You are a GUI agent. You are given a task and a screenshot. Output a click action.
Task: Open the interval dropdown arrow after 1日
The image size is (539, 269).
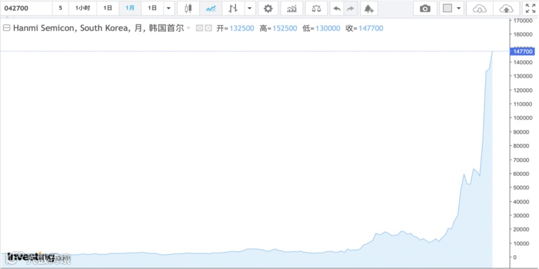[169, 8]
